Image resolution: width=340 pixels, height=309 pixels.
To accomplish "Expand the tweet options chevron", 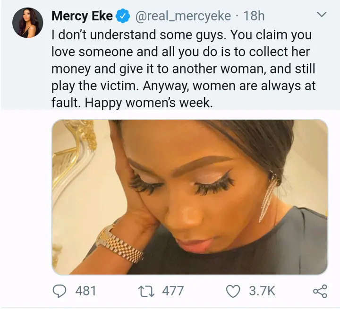I will (322, 15).
